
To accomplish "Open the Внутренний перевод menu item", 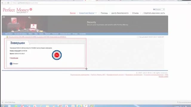I will (x=21, y=34).
